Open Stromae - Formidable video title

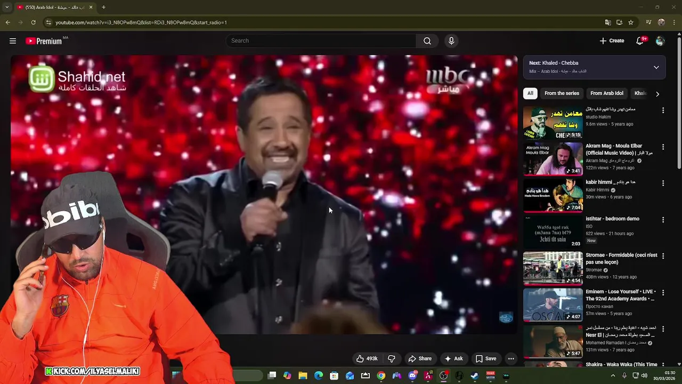pos(621,259)
